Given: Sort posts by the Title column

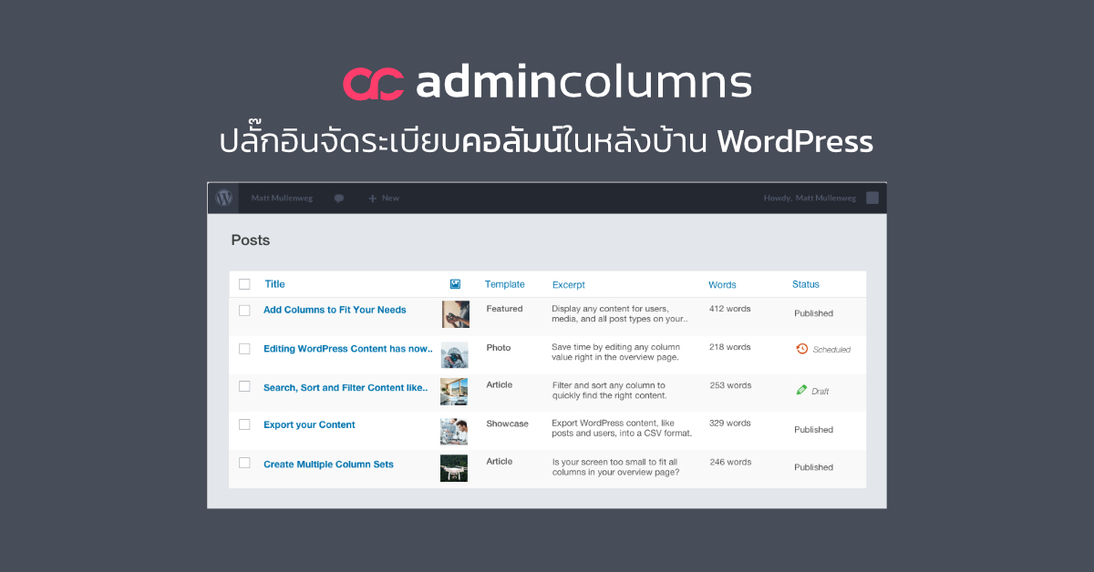Looking at the screenshot, I should (x=274, y=283).
